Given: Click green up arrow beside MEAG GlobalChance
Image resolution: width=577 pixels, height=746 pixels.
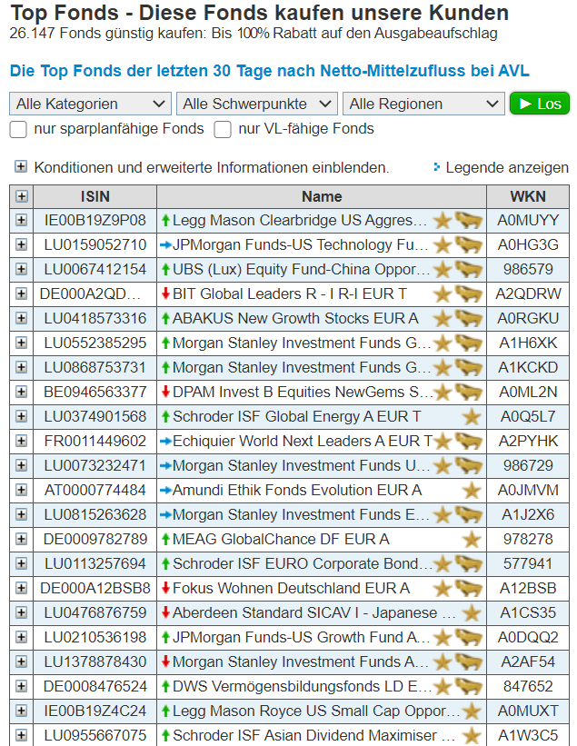Looking at the screenshot, I should [165, 539].
